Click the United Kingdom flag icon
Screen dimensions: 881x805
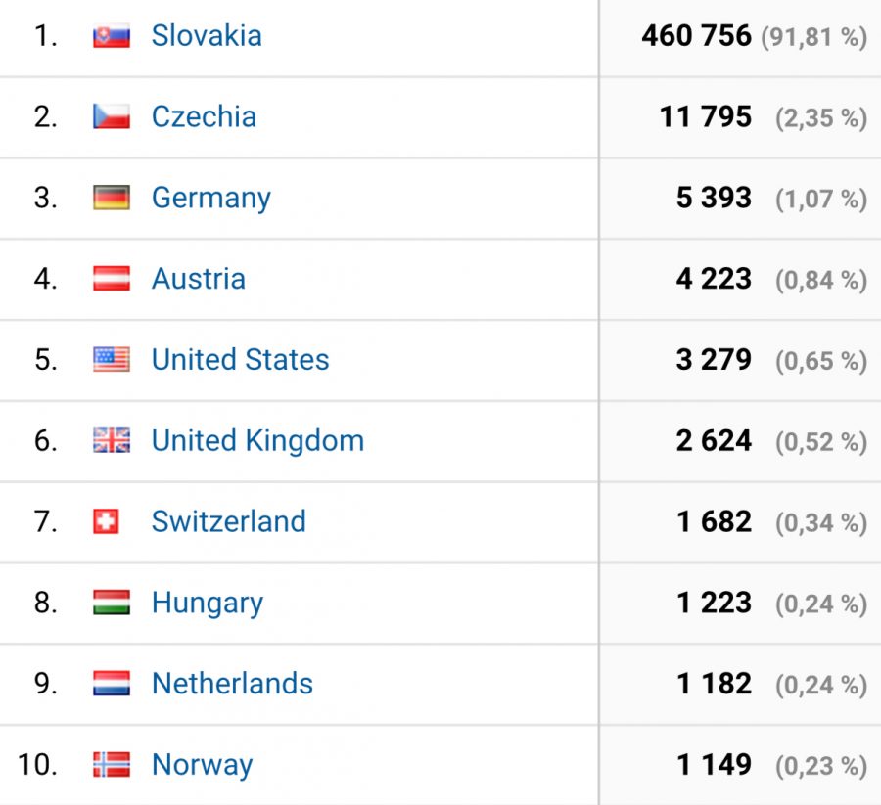coord(112,441)
